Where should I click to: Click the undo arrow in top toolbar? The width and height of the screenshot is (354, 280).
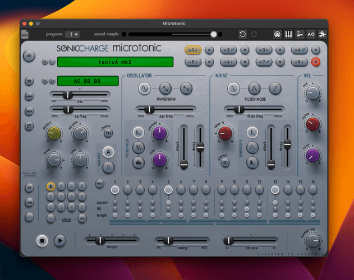click(242, 34)
